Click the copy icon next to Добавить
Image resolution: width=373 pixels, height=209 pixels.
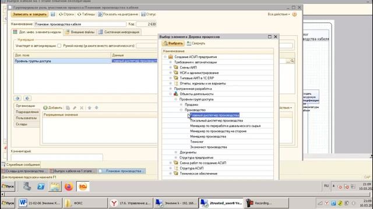pos(68,108)
